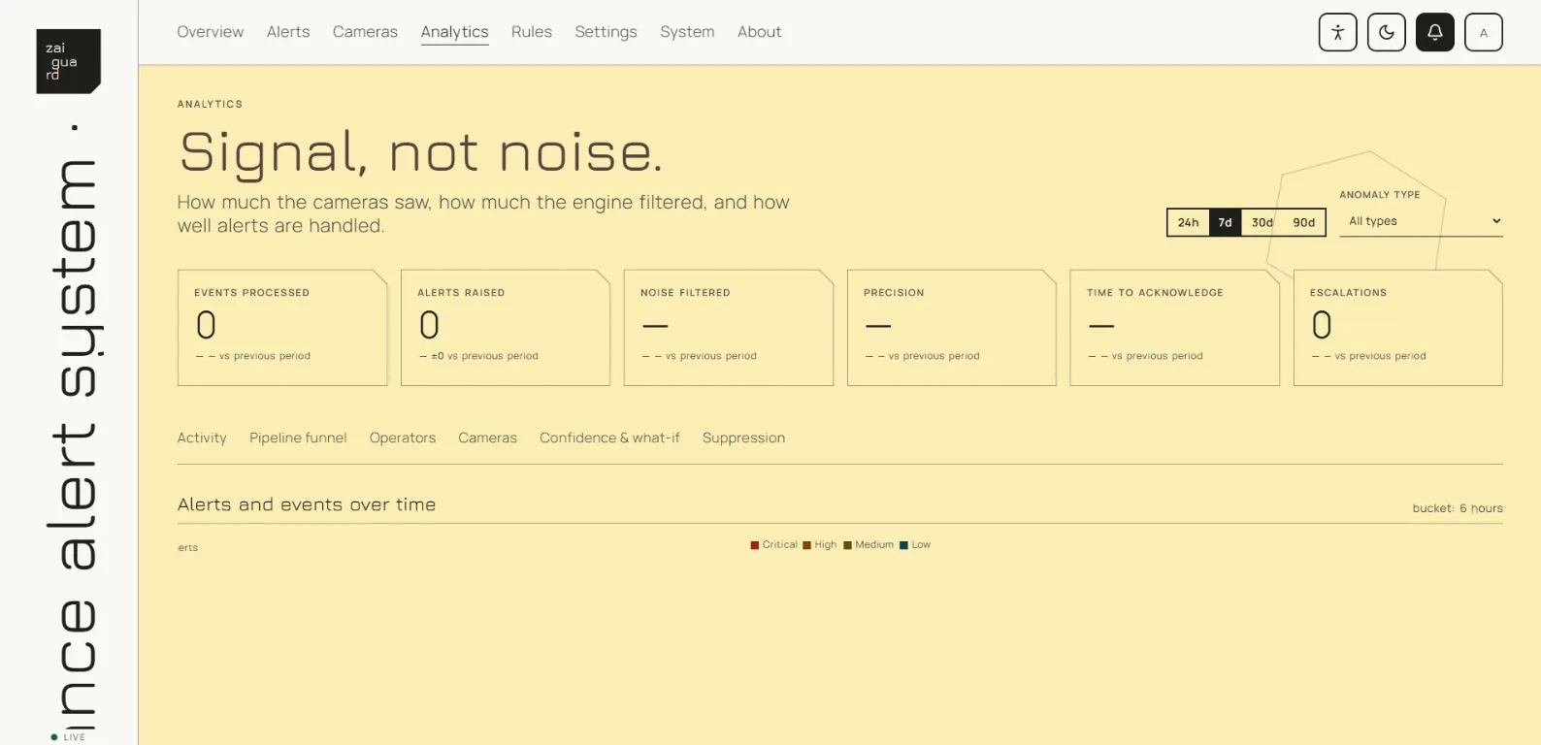Open notifications bell icon
Screen dimensions: 1541x745
pos(1434,32)
